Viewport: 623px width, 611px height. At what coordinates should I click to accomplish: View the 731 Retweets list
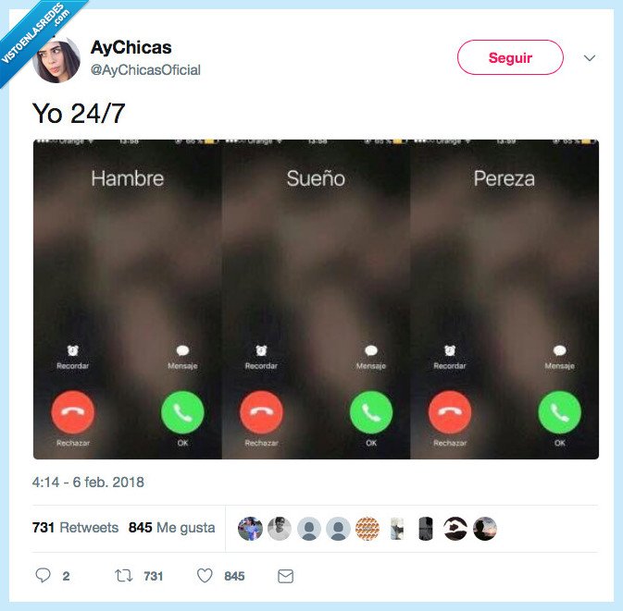(76, 527)
